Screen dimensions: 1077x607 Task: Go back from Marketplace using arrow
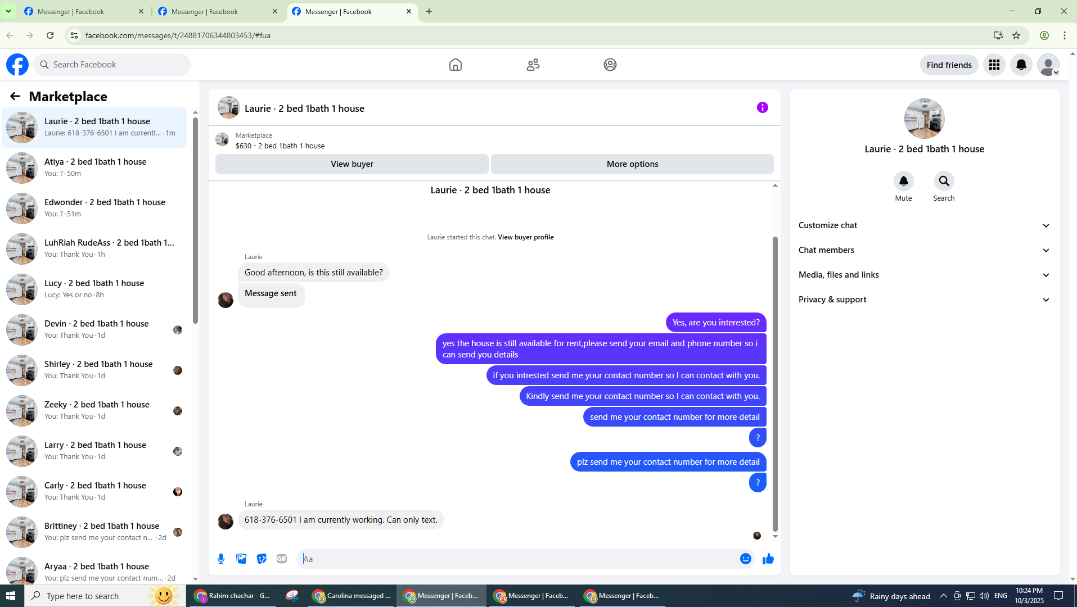15,97
